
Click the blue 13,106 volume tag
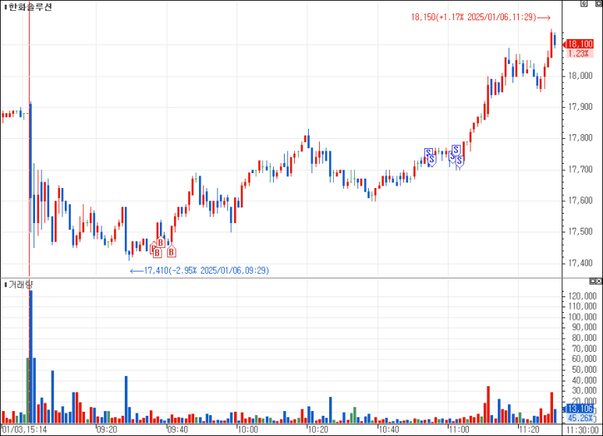coord(580,409)
